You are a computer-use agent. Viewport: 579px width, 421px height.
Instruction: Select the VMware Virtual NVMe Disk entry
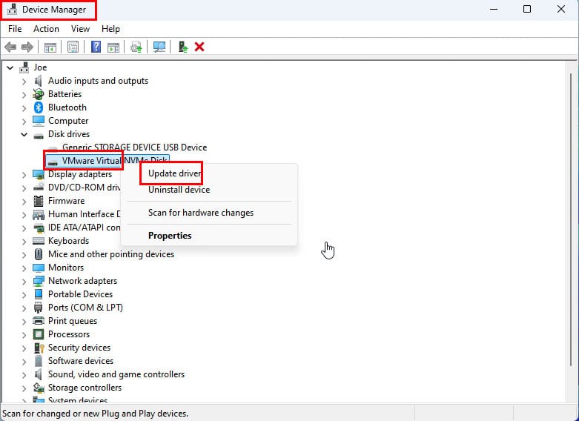(114, 161)
